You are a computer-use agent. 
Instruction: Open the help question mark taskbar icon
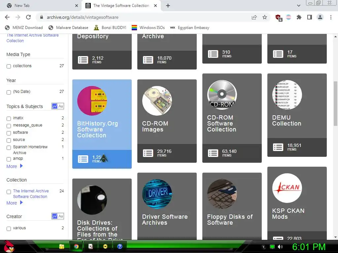coord(119,246)
